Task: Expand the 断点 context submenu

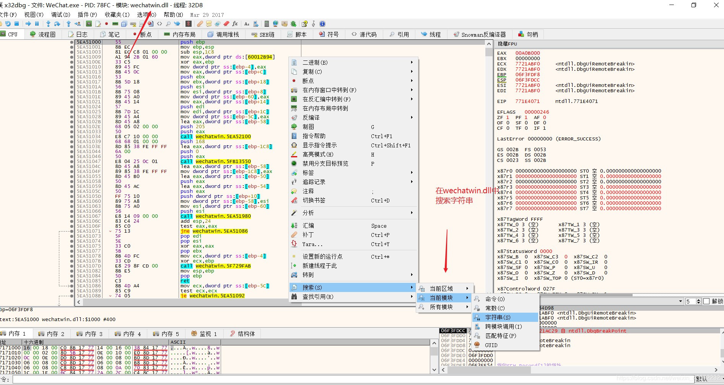Action: point(354,81)
